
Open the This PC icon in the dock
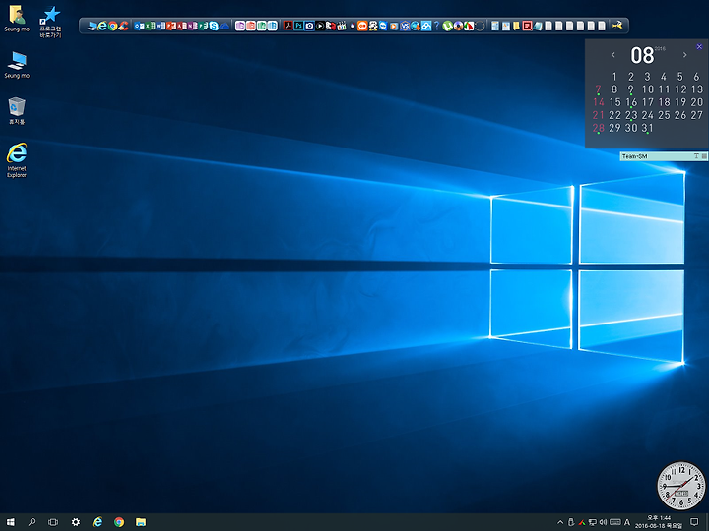point(92,27)
